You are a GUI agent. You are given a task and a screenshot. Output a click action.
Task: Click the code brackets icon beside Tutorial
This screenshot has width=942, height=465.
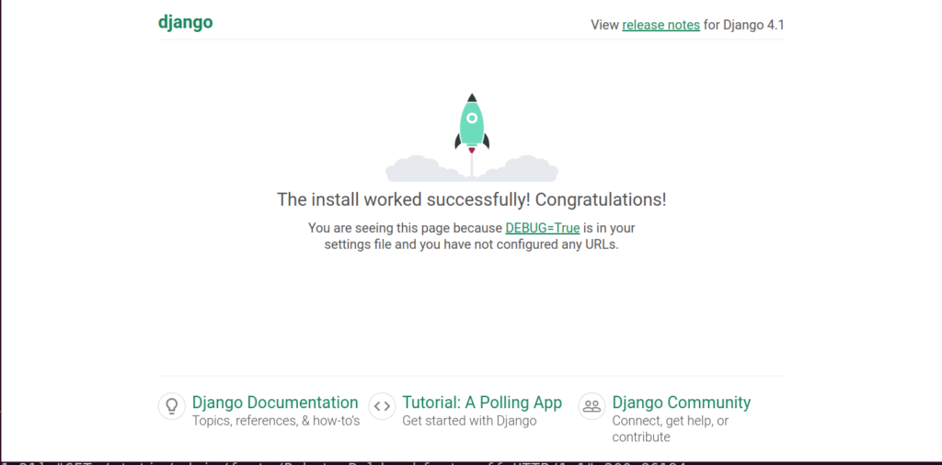[382, 405]
